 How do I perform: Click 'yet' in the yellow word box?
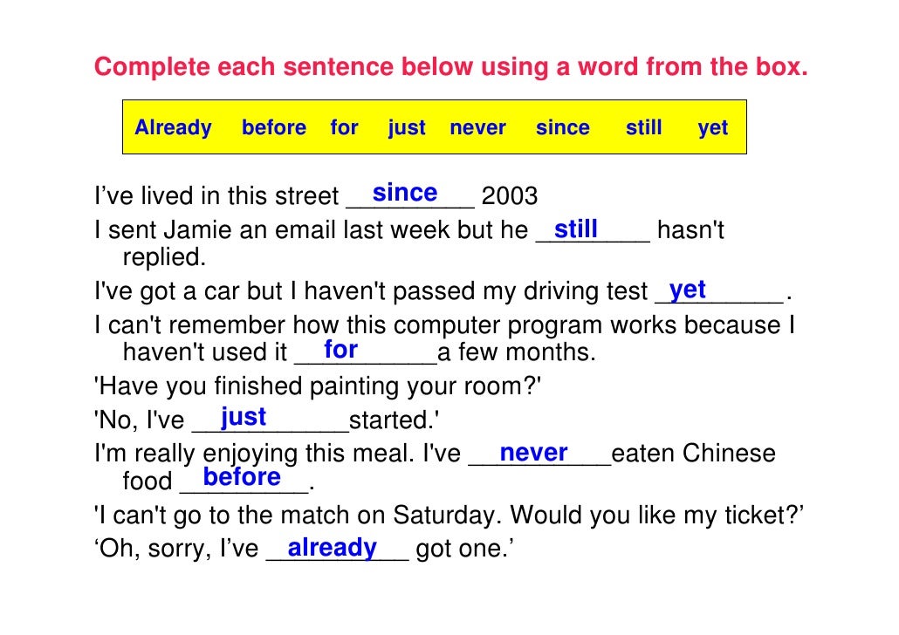point(713,128)
